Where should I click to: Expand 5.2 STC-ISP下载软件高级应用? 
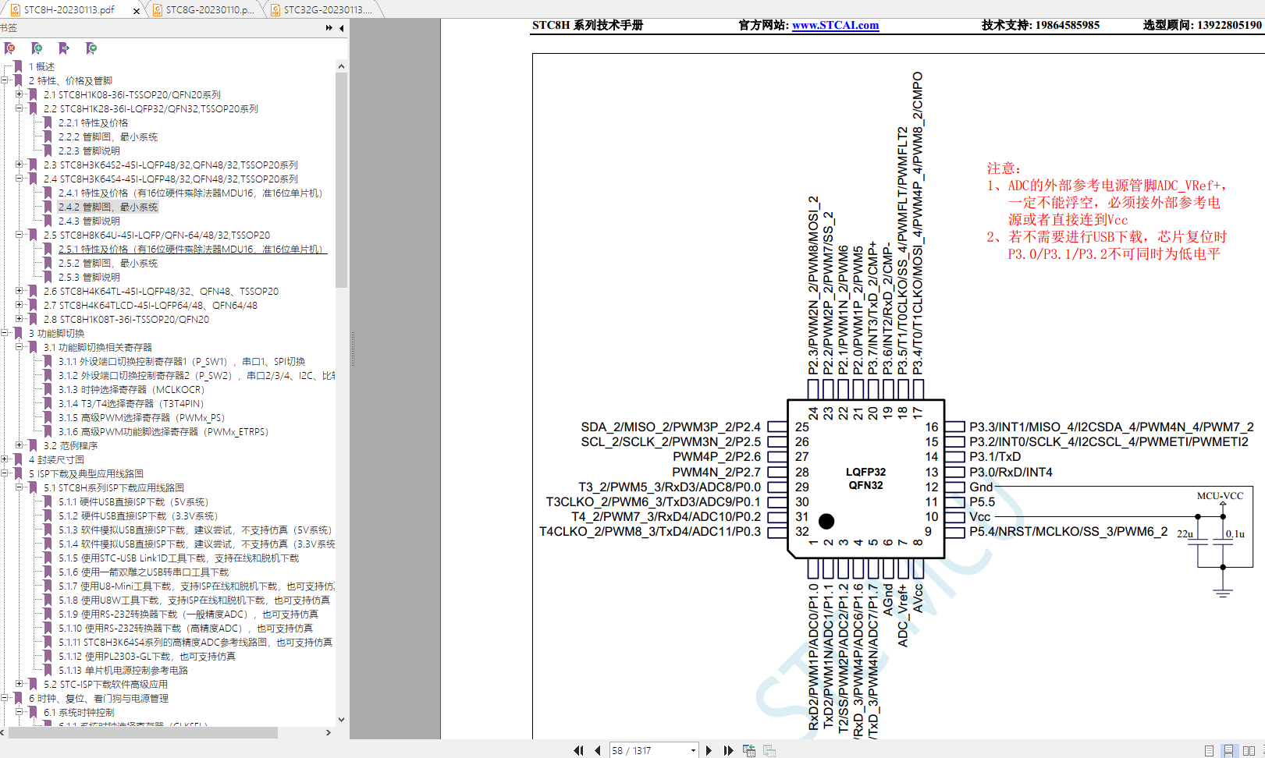point(20,684)
